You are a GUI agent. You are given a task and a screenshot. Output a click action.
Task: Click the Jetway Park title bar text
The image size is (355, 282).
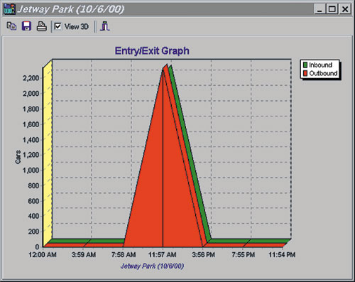[x=70, y=9]
